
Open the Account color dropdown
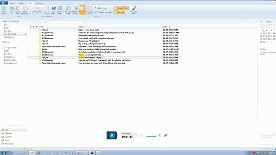point(134,10)
